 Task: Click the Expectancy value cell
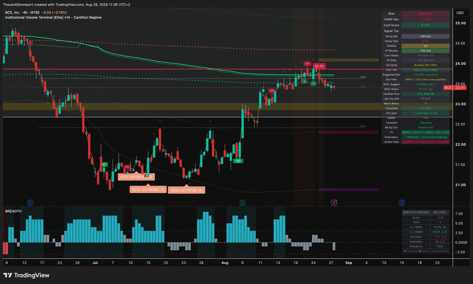(x=426, y=137)
